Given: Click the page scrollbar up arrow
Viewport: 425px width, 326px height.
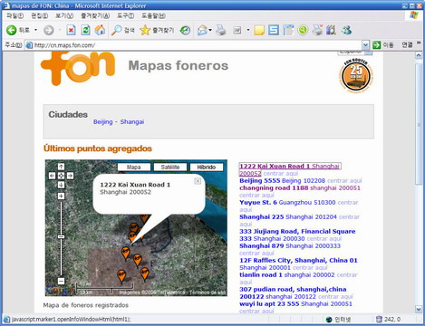Looking at the screenshot, I should coord(419,55).
